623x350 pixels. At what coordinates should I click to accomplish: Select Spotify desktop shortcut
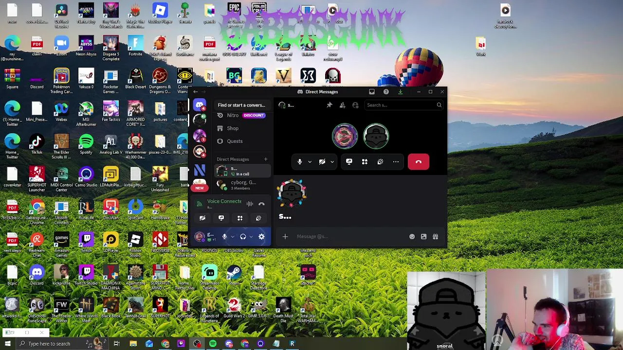click(x=86, y=145)
